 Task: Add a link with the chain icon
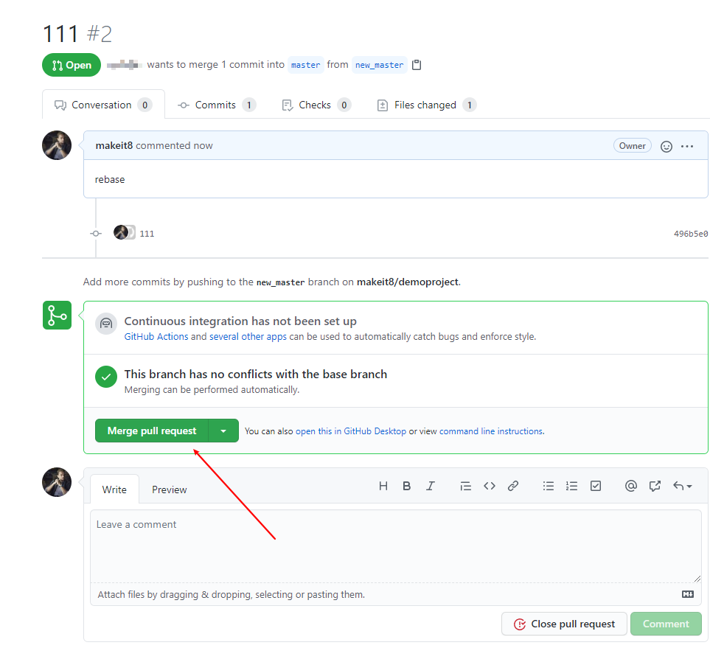pos(512,486)
